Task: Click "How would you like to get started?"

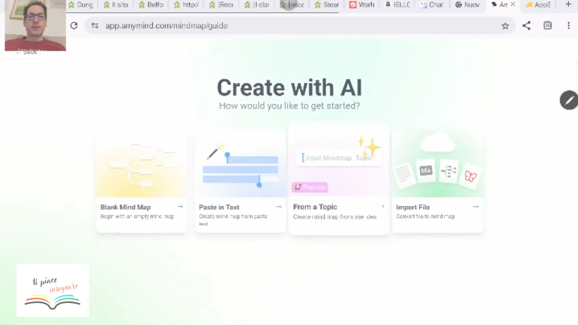Action: point(289,106)
